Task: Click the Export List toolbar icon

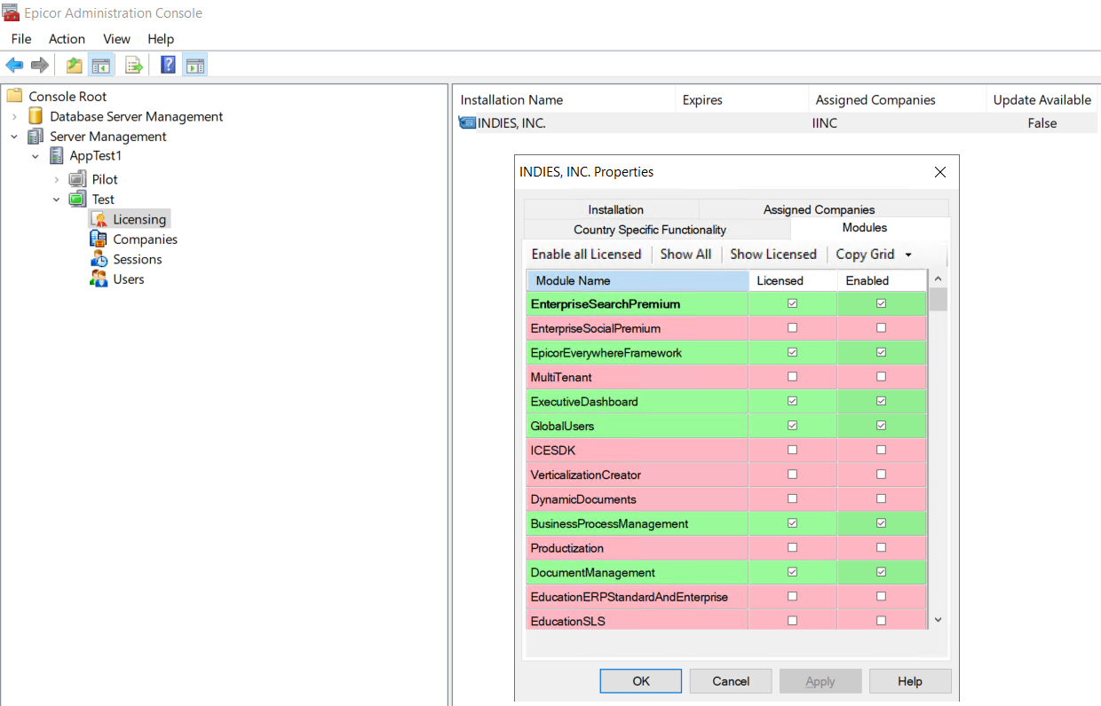Action: pos(134,66)
